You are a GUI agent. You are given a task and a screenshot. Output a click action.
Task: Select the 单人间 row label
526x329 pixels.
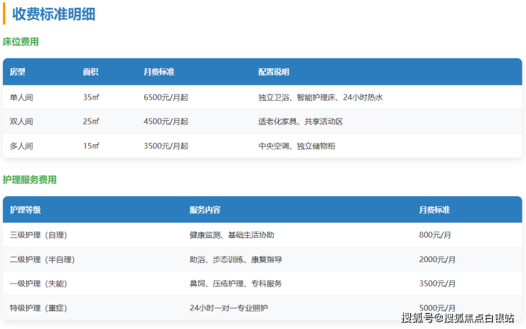[x=21, y=97]
